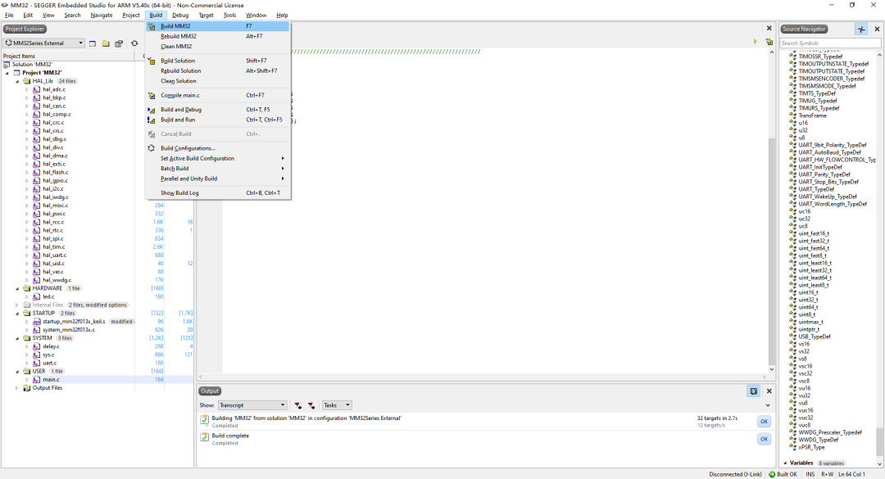
Task: Click the Disconnected (J-Link) status text
Action: click(735, 474)
